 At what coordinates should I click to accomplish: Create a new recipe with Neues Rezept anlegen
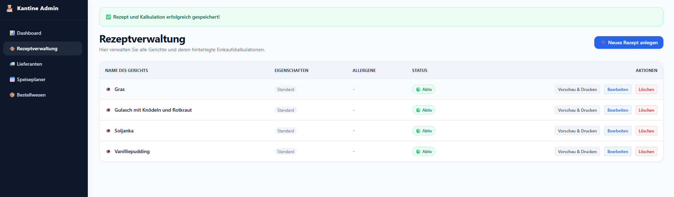[x=629, y=42]
